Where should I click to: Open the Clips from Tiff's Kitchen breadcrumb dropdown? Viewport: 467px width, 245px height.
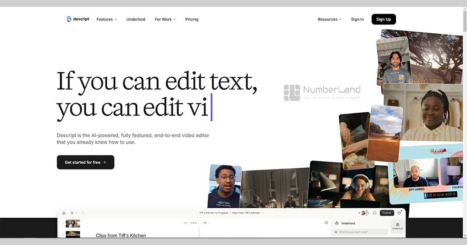coord(247,213)
